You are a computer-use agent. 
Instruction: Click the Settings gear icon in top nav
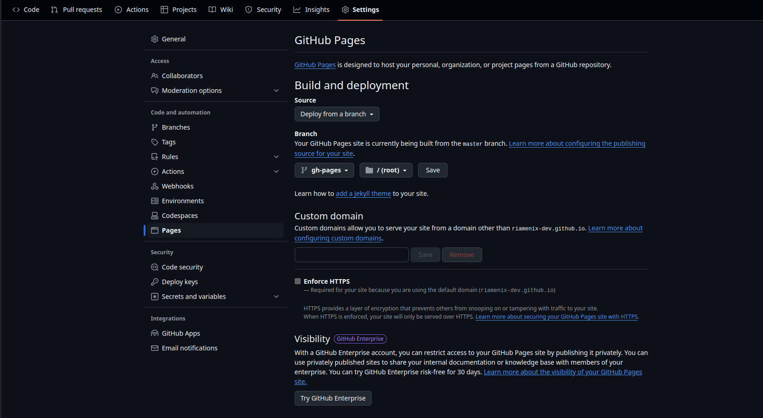[x=345, y=10]
